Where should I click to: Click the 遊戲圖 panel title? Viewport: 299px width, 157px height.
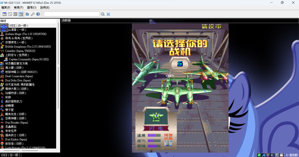click(67, 21)
